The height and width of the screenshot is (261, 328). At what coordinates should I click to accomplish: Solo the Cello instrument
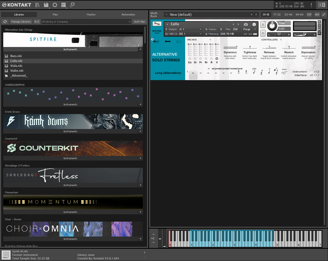(263, 25)
